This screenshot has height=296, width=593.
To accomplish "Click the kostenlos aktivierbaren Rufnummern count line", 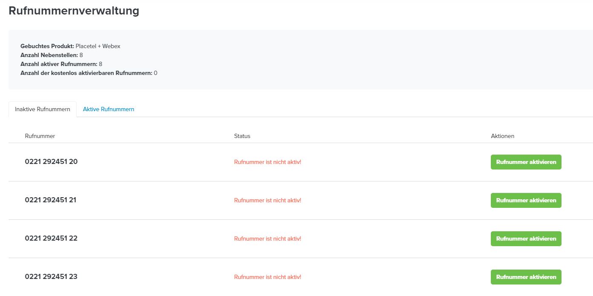I will pyautogui.click(x=89, y=73).
